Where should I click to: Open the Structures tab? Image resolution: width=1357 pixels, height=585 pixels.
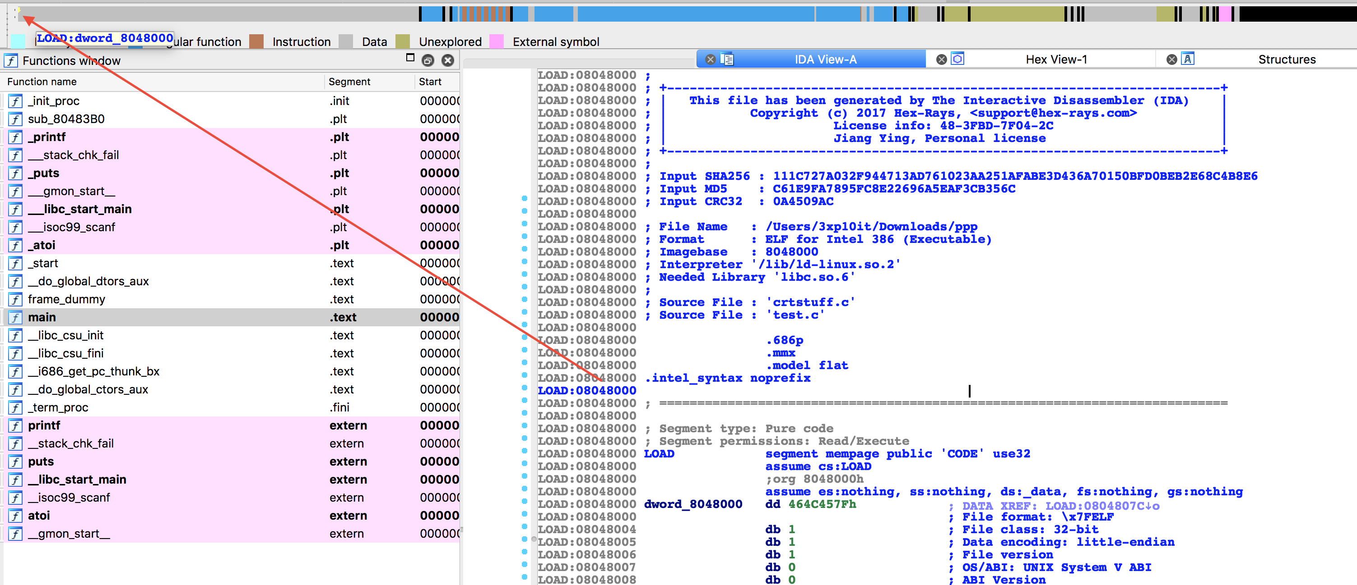[x=1287, y=59]
